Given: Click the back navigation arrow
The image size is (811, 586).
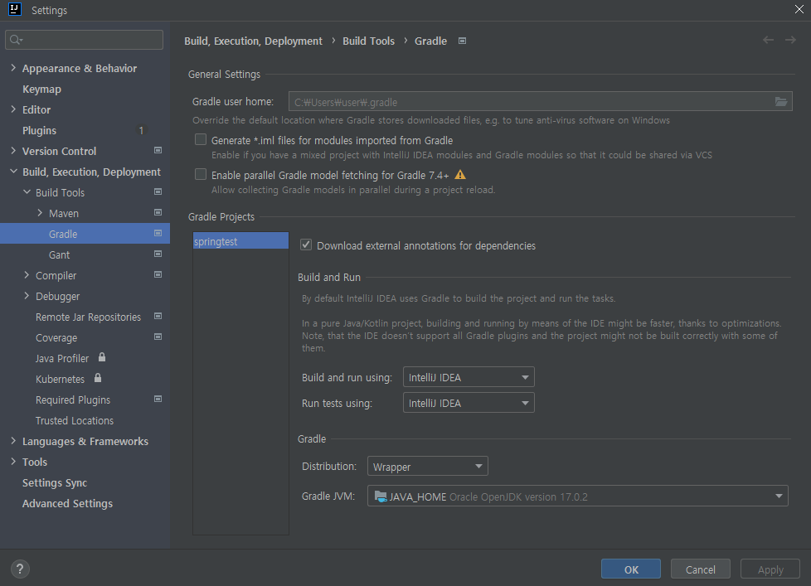Looking at the screenshot, I should click(x=768, y=40).
